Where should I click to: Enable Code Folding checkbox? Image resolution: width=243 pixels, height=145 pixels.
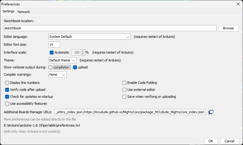point(124,83)
